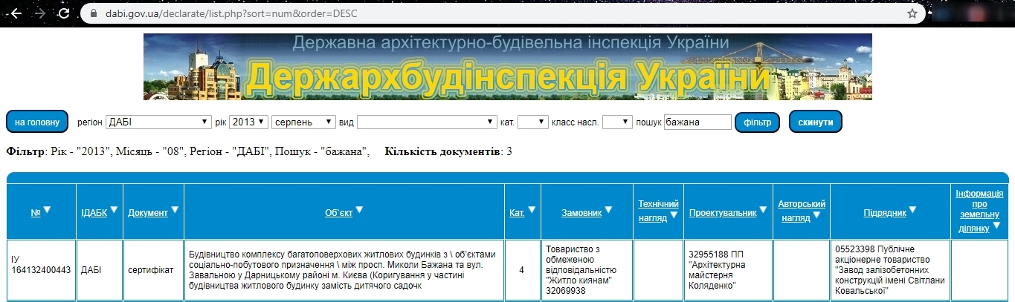
Task: Bookmark this page with the star icon
Action: pos(912,13)
